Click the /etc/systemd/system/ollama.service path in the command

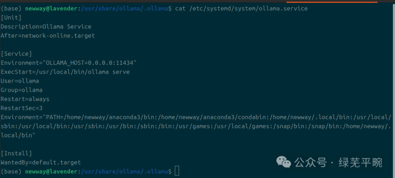(x=248, y=8)
